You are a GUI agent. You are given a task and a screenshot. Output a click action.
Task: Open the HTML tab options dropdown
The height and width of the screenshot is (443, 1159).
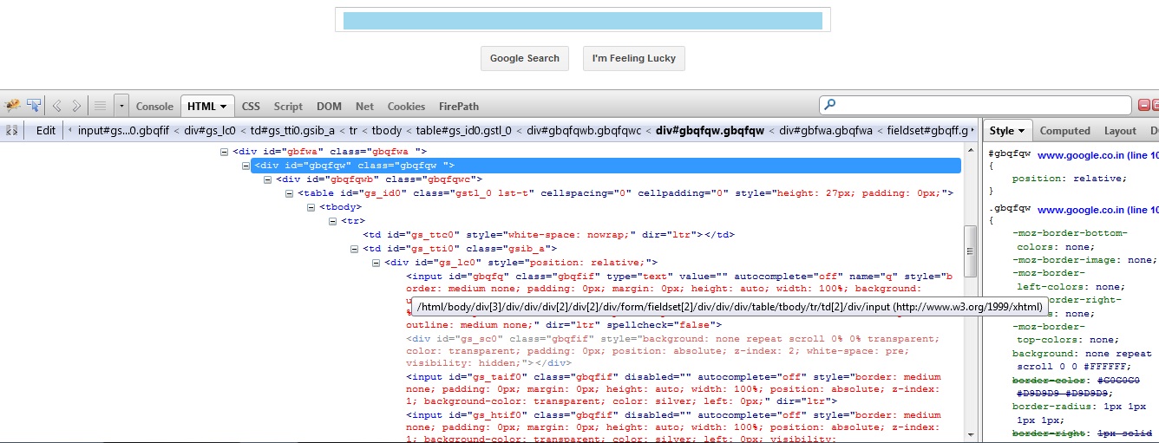(223, 107)
